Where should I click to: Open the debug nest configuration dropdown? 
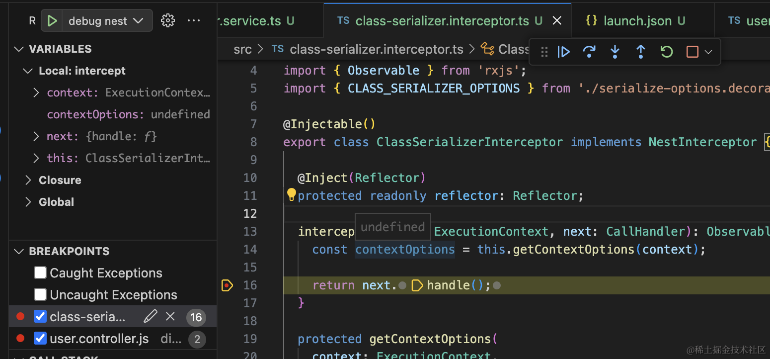tap(105, 21)
